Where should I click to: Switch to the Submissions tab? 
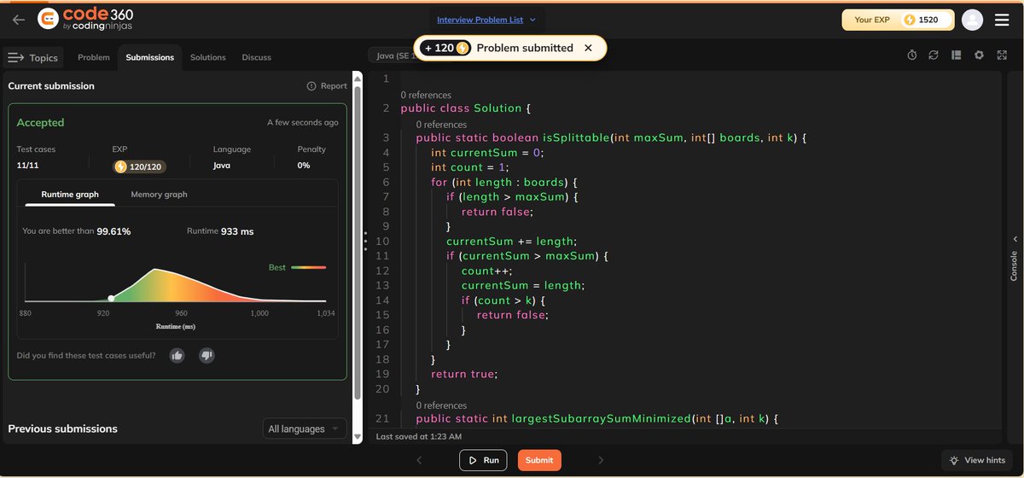tap(149, 57)
